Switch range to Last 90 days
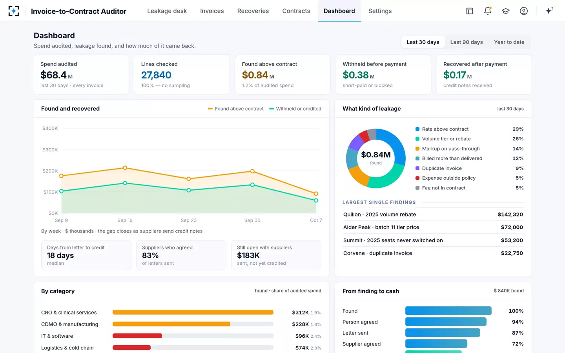565x353 pixels. click(467, 42)
